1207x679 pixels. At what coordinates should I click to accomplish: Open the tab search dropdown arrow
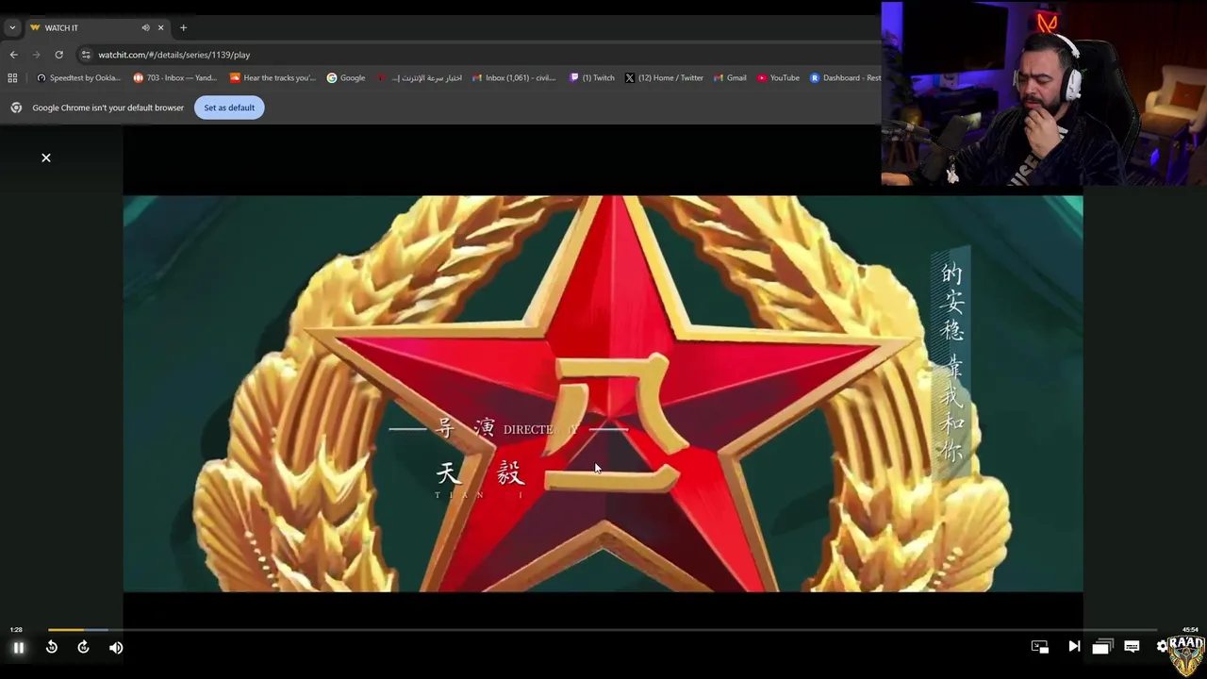click(12, 27)
